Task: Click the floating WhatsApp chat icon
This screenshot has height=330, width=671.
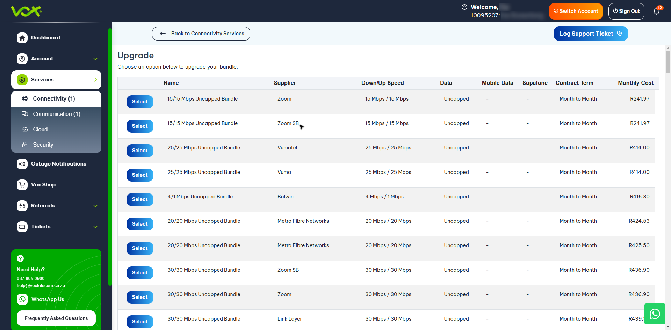Action: (x=655, y=314)
